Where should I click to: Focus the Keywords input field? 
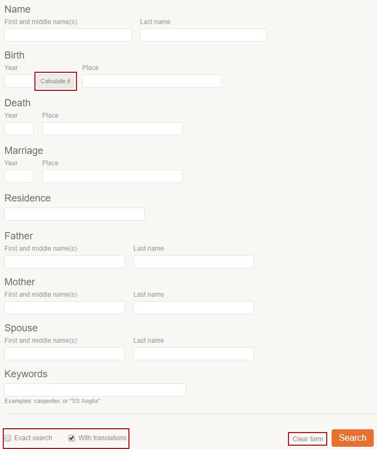95,390
